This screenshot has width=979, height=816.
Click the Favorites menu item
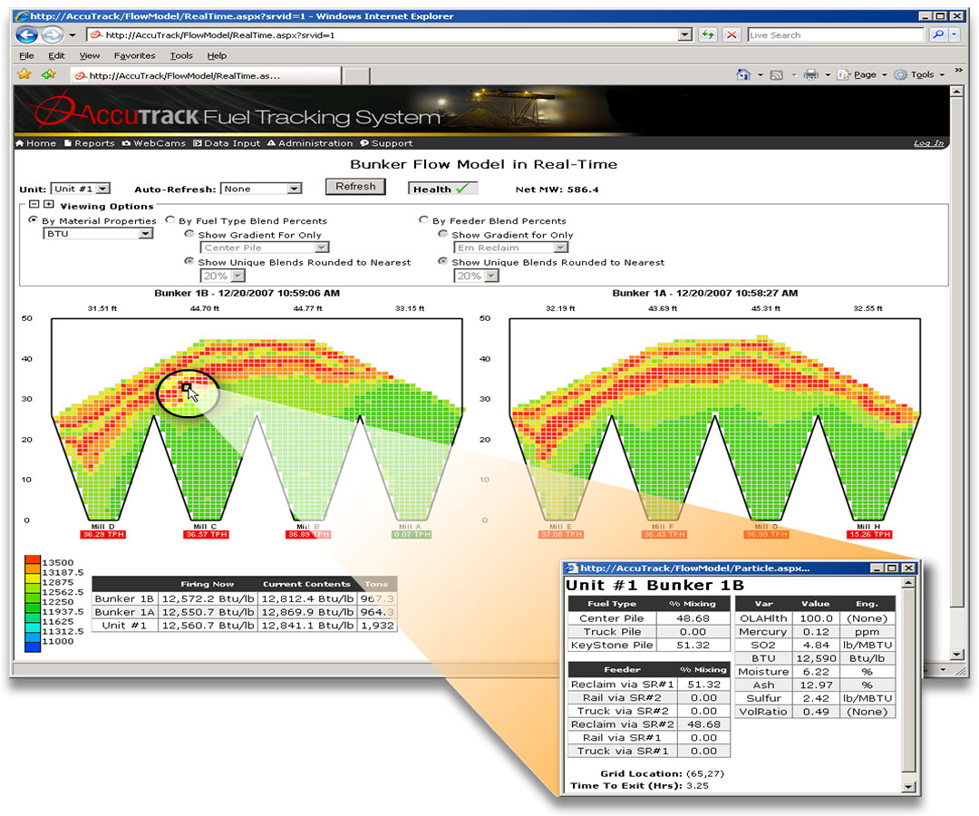134,55
